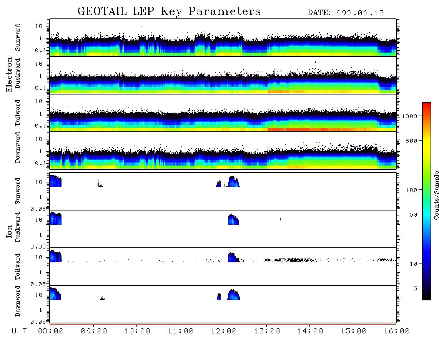
Task: Select the Electron Sunward panel label
Action: coord(18,38)
